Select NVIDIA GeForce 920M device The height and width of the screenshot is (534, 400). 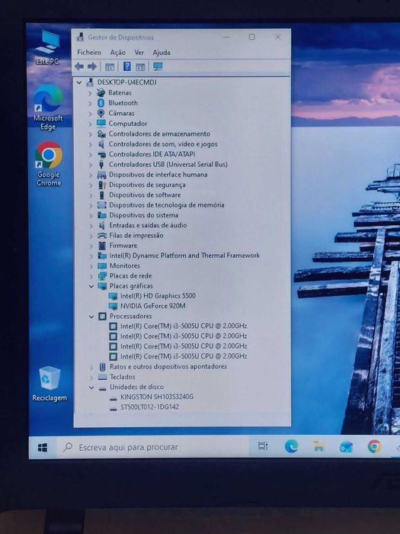pos(152,306)
